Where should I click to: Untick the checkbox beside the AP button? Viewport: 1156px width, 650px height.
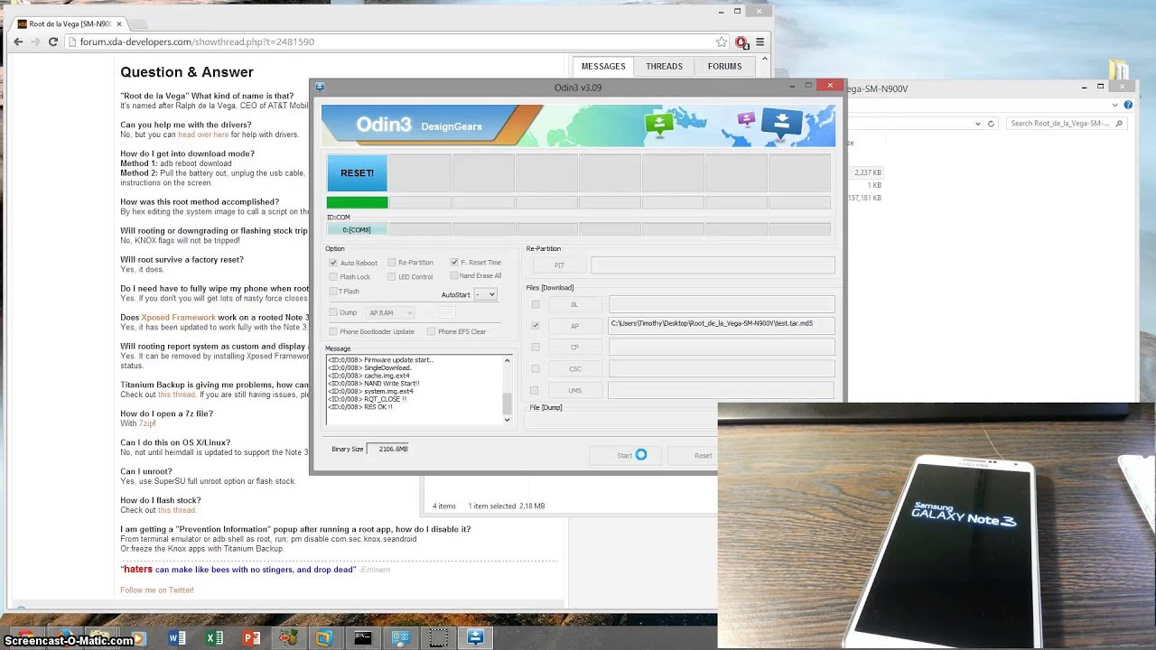(536, 325)
